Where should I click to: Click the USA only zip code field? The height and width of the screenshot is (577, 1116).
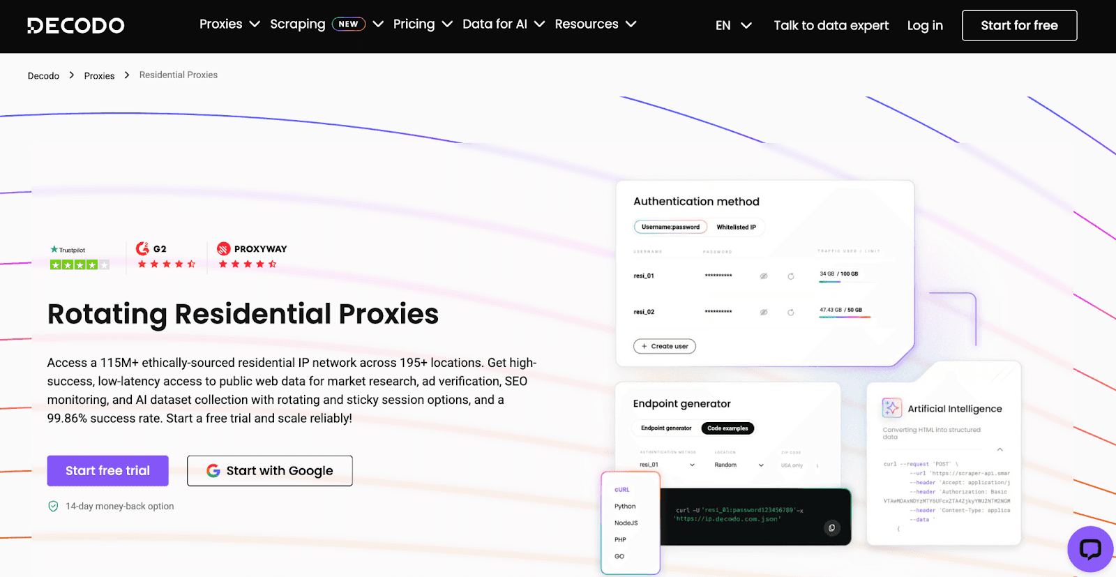coord(799,465)
